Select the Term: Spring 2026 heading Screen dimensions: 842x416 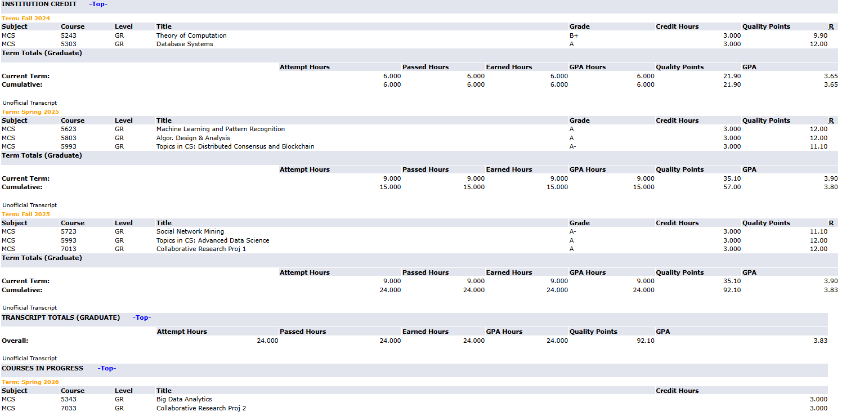pyautogui.click(x=30, y=382)
